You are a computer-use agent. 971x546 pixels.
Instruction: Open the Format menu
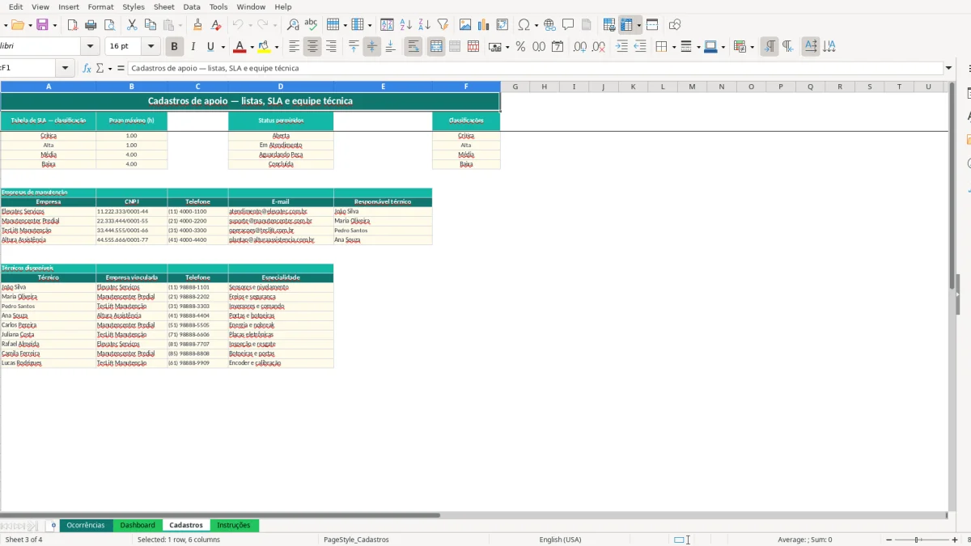[x=100, y=6]
